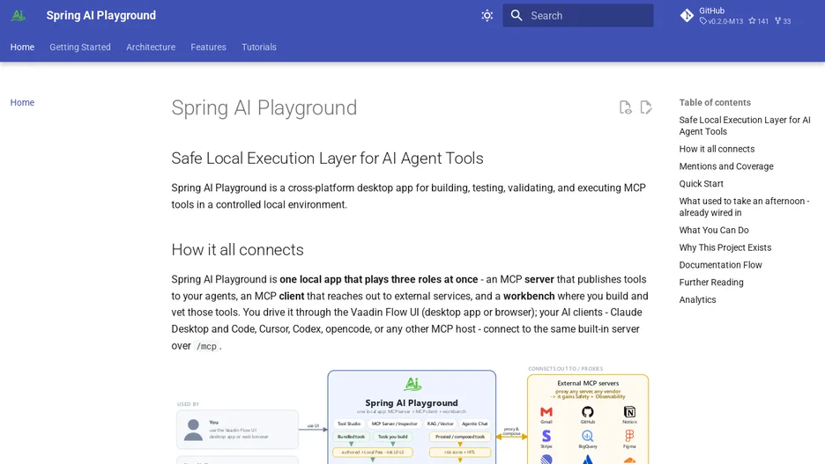Focus the Search input field
The image size is (825, 464).
click(x=577, y=16)
